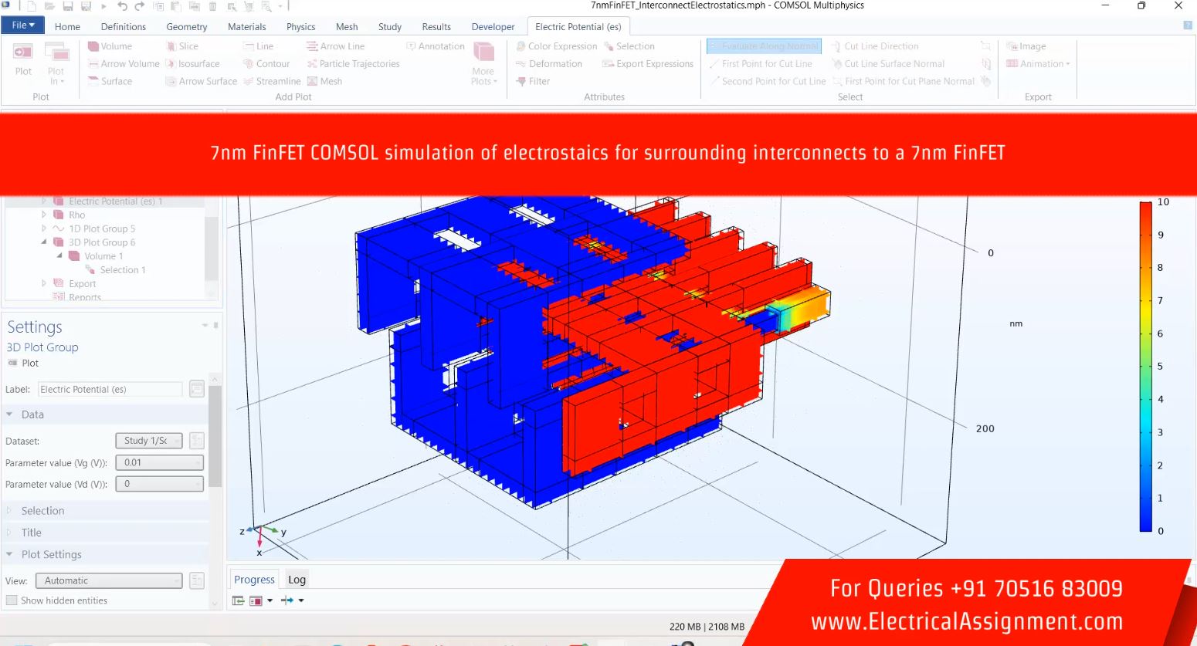Add a Color Expression attribute
This screenshot has width=1197, height=646.
pyautogui.click(x=521, y=46)
